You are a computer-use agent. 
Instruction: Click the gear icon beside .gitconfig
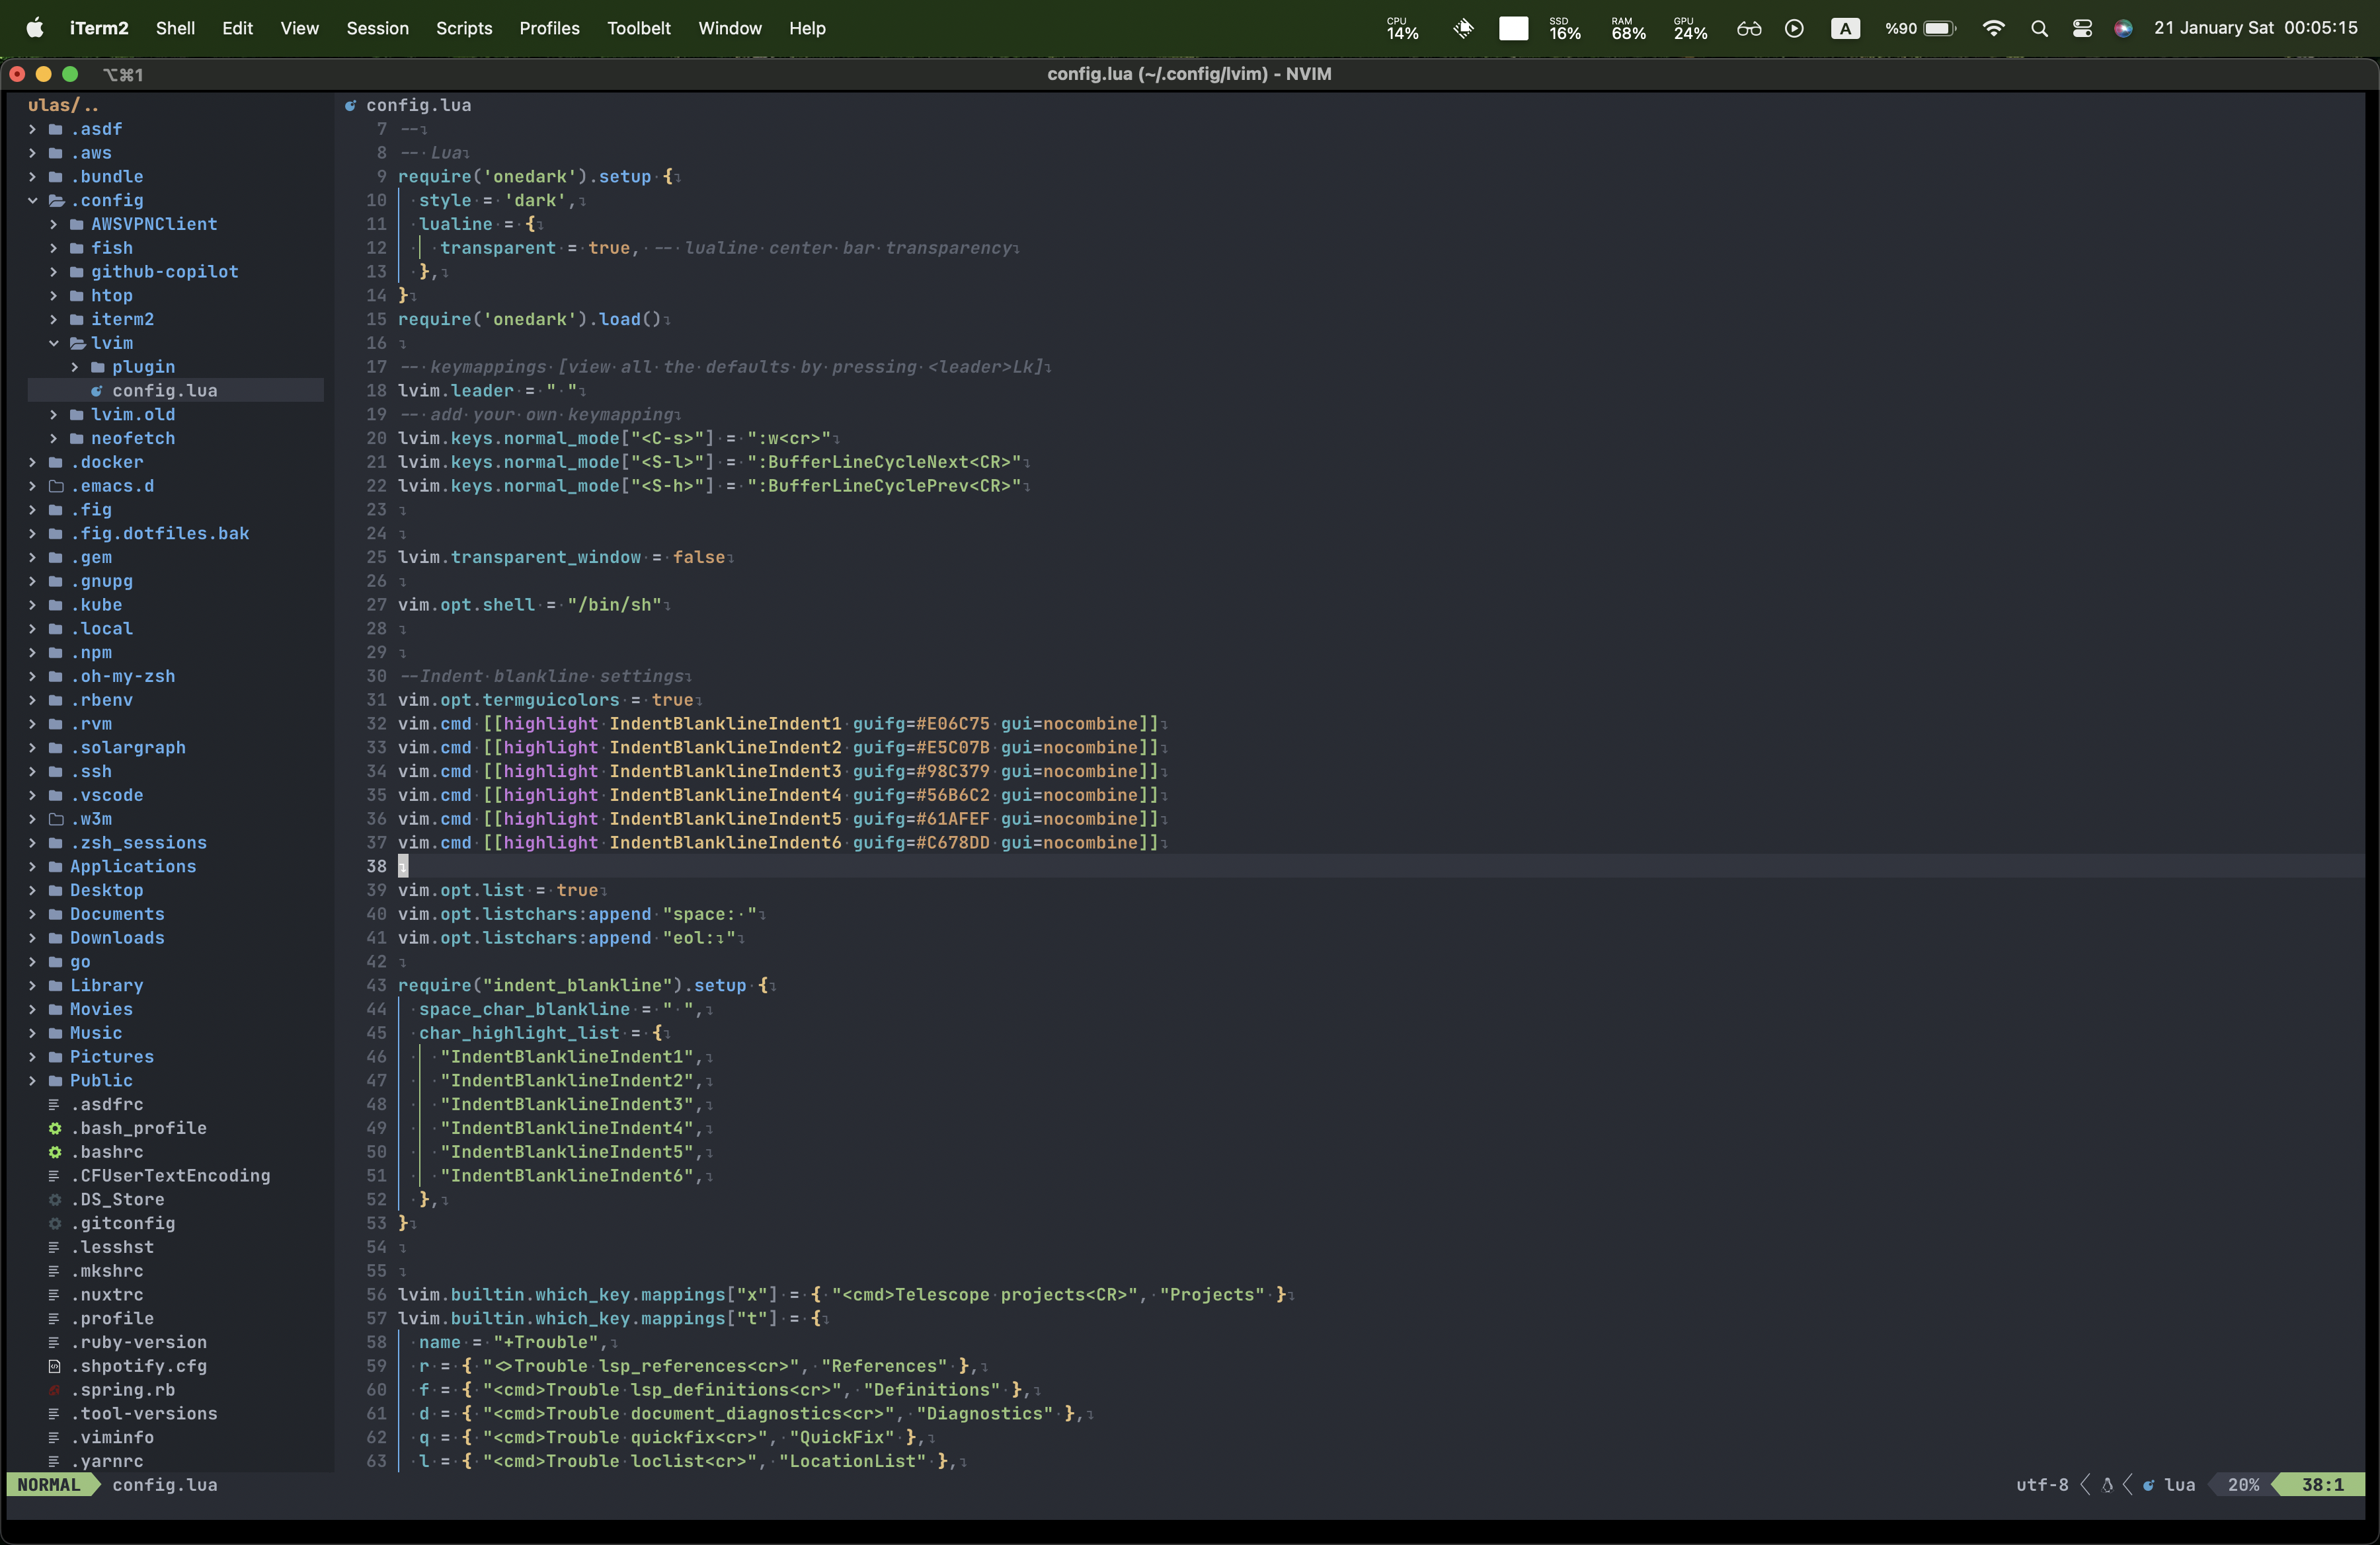point(55,1223)
